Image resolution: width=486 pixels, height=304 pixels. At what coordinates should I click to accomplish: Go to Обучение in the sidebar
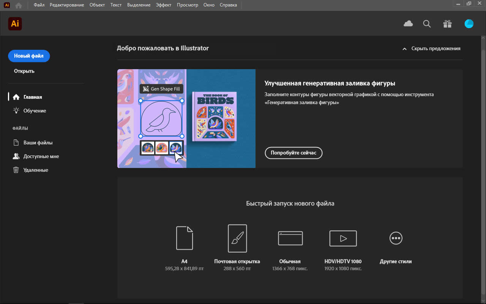point(35,111)
